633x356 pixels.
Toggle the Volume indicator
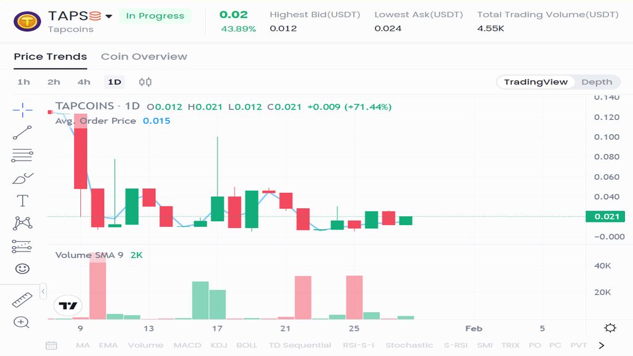click(146, 345)
